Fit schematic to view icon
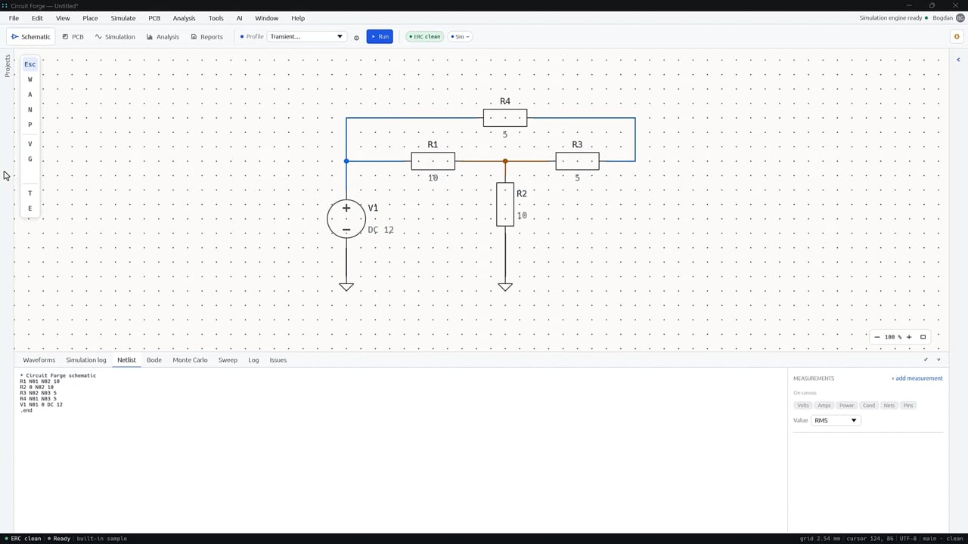The image size is (968, 544). click(x=923, y=337)
